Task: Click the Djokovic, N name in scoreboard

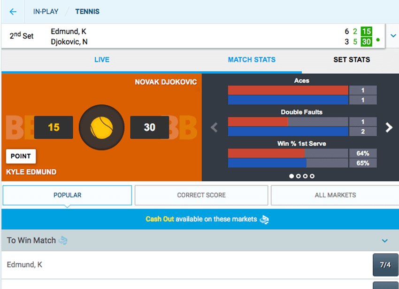Action: [69, 41]
